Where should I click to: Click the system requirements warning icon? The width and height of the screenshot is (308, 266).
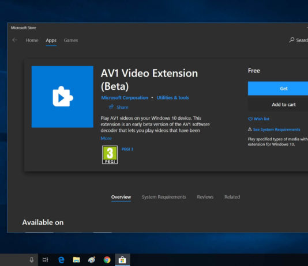pos(250,129)
